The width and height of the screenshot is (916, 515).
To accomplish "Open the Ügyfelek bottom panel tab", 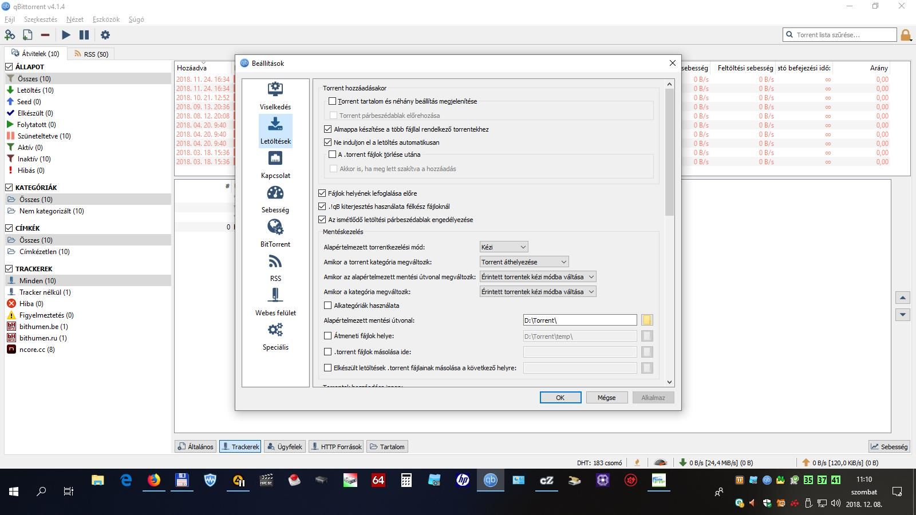I will pos(285,447).
